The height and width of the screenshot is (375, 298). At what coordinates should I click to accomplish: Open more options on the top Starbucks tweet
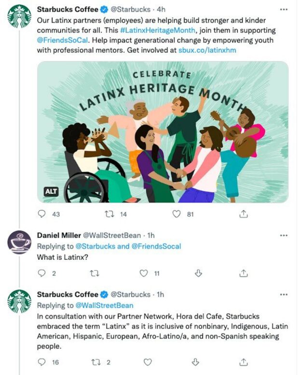tap(284, 9)
